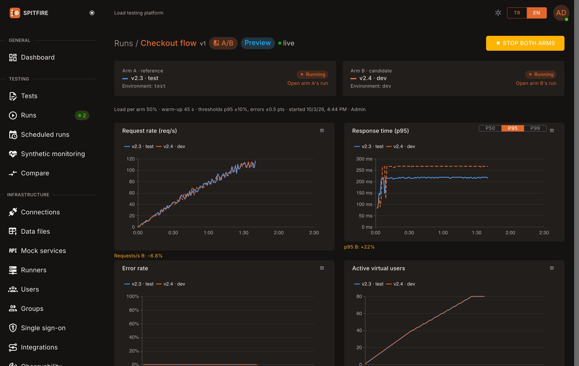Click the page vertical scrollbar
579x366 pixels.
tap(576, 183)
